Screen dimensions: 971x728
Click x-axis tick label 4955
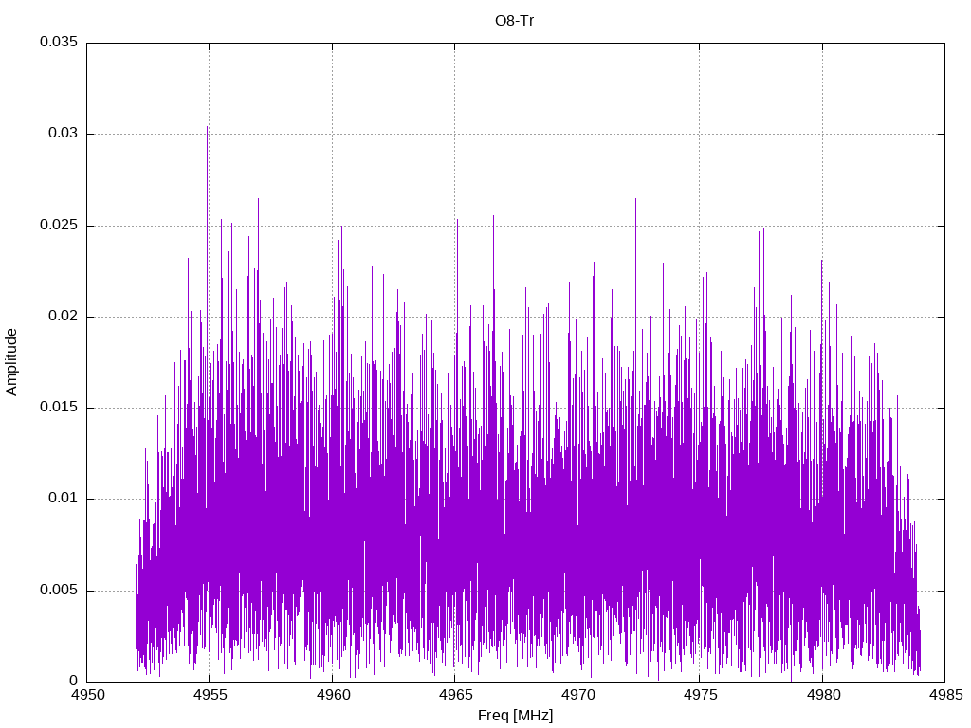[x=210, y=695]
